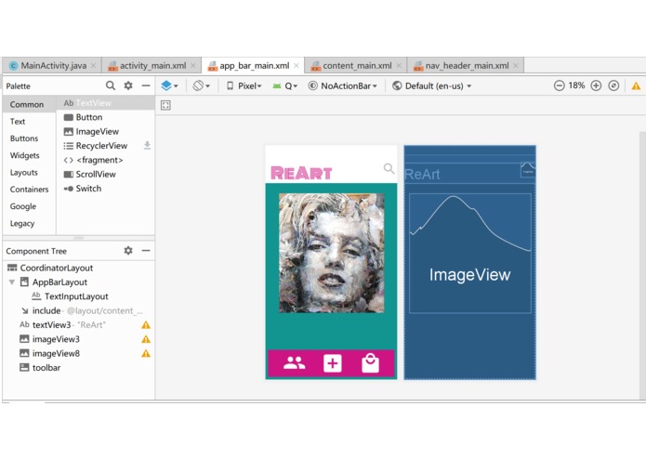Click the pan screen icon below toolbar
Image resolution: width=646 pixels, height=459 pixels.
[165, 105]
